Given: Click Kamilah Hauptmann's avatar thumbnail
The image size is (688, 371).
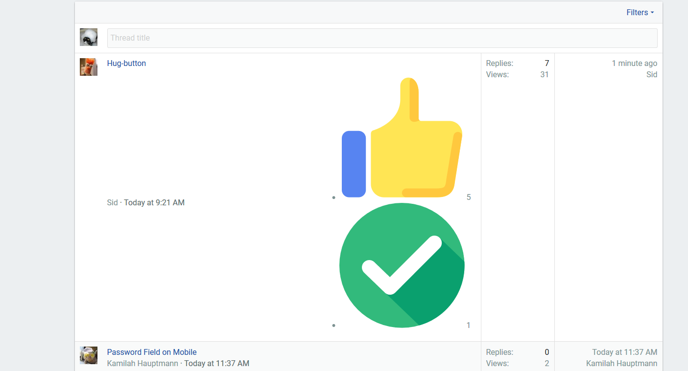Looking at the screenshot, I should click(x=89, y=355).
